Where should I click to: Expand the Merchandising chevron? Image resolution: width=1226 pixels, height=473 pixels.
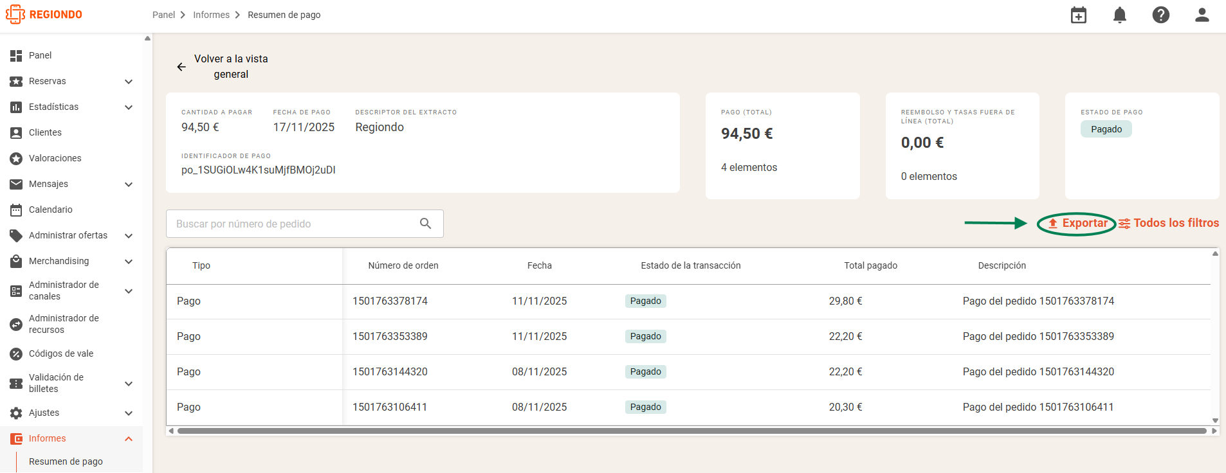pos(129,262)
